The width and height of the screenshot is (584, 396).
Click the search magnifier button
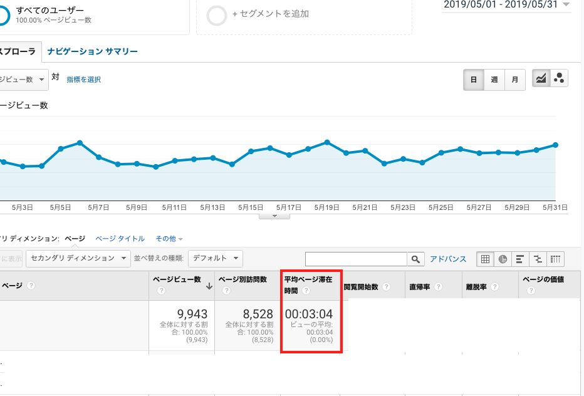[415, 259]
